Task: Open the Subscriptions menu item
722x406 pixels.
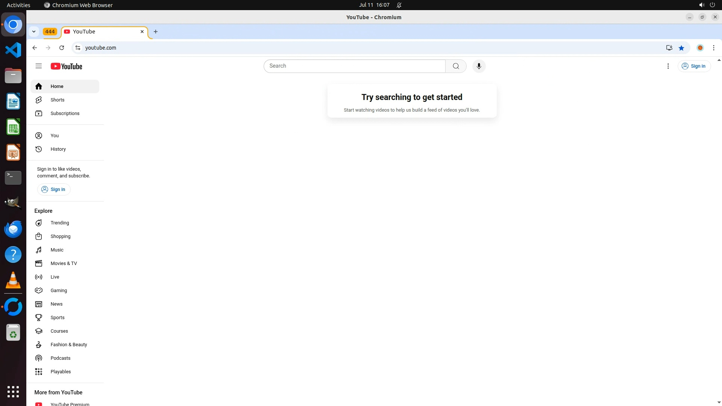Action: click(65, 114)
